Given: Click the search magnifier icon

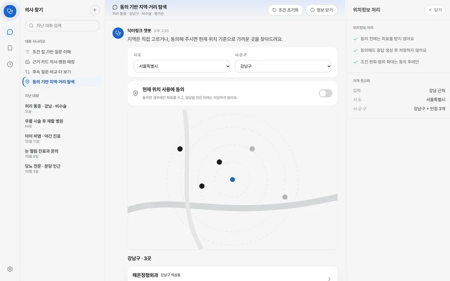Looking at the screenshot, I should (31, 25).
